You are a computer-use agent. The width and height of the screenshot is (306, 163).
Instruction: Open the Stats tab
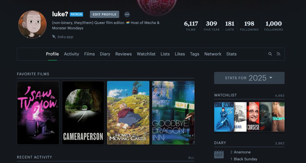pos(231,54)
